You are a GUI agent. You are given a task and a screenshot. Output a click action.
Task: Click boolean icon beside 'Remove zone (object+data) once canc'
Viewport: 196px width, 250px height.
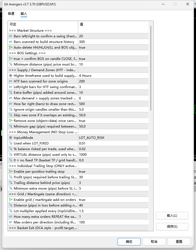pos(10,121)
